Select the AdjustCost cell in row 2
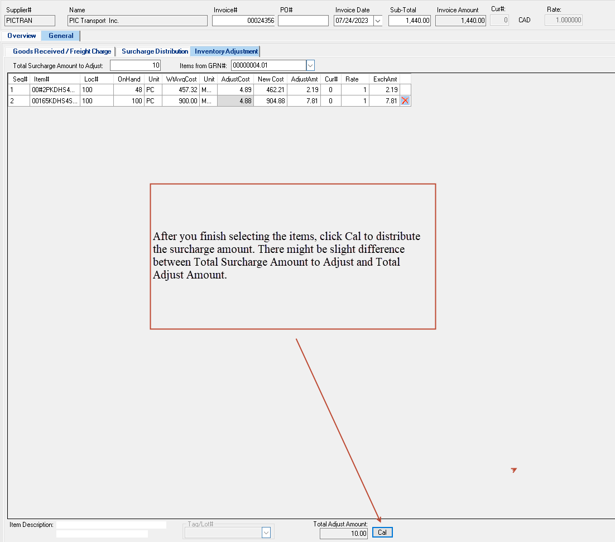615x542 pixels. coord(235,101)
